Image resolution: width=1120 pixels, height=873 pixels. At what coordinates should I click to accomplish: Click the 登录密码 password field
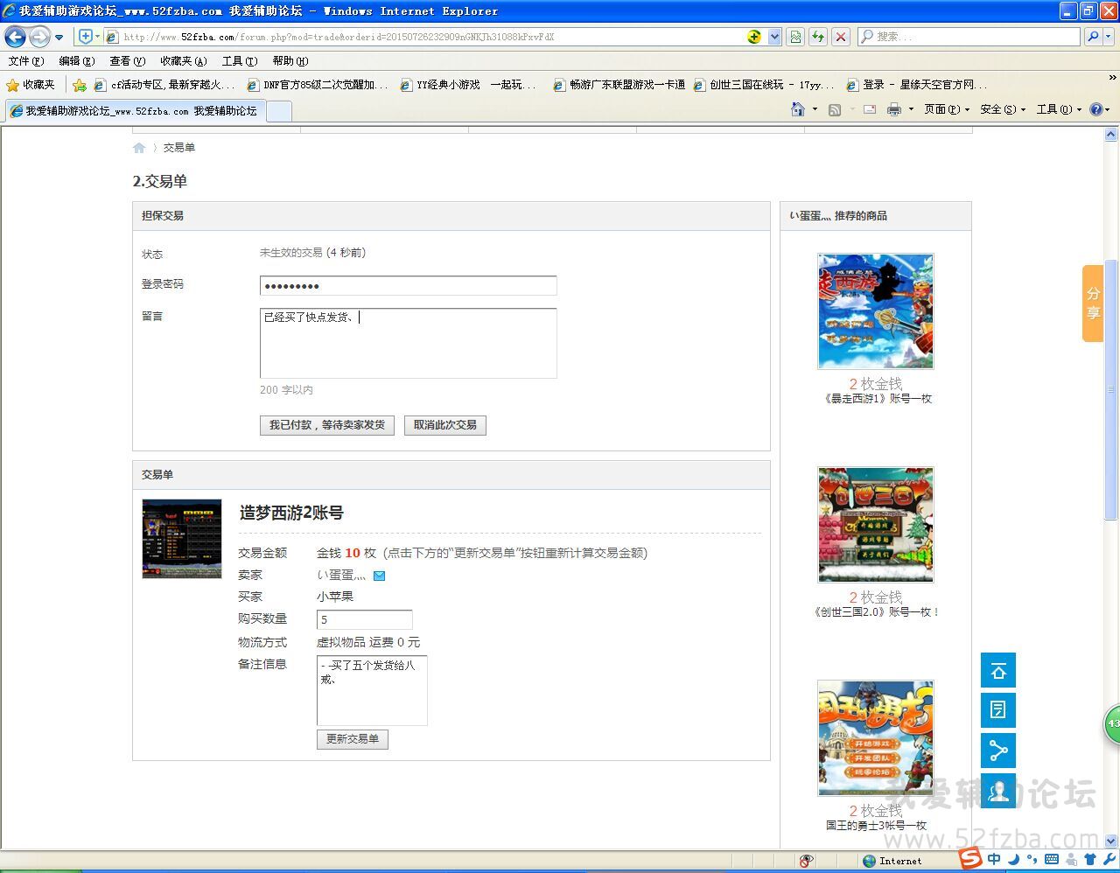(x=408, y=286)
